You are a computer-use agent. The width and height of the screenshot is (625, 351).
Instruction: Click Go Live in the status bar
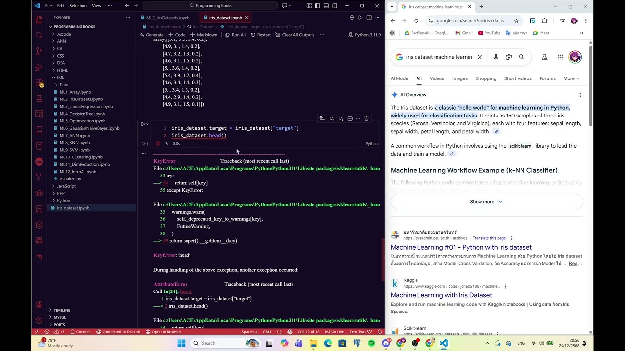click(334, 332)
